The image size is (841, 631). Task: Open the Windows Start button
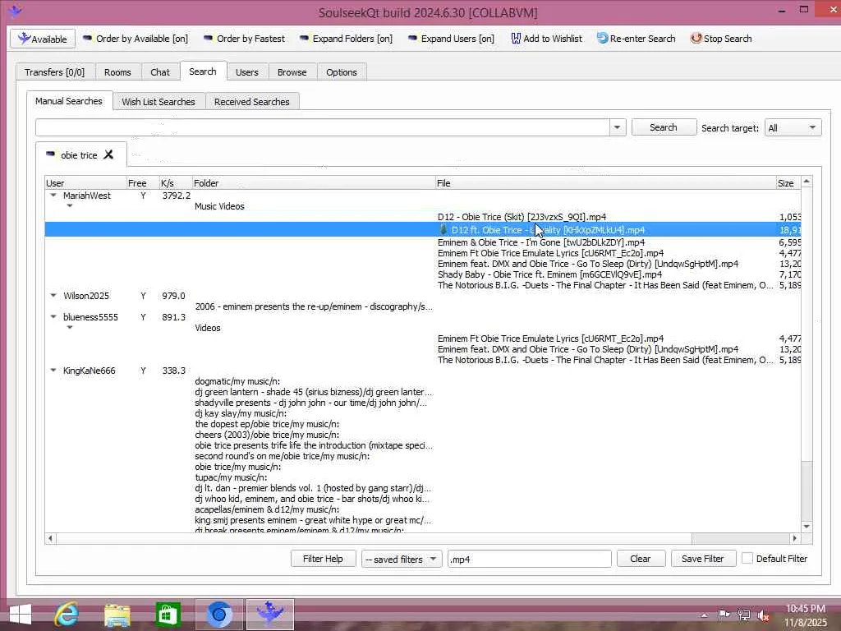pos(20,615)
